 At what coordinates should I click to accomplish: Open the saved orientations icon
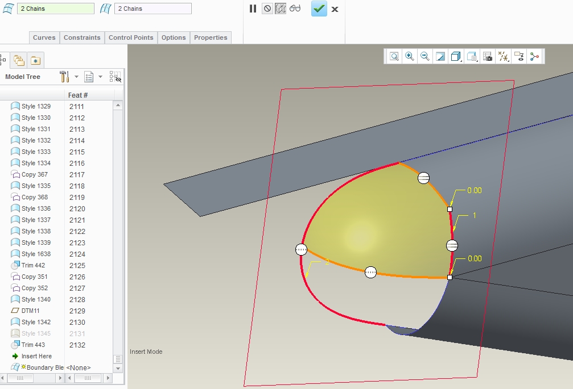(472, 57)
